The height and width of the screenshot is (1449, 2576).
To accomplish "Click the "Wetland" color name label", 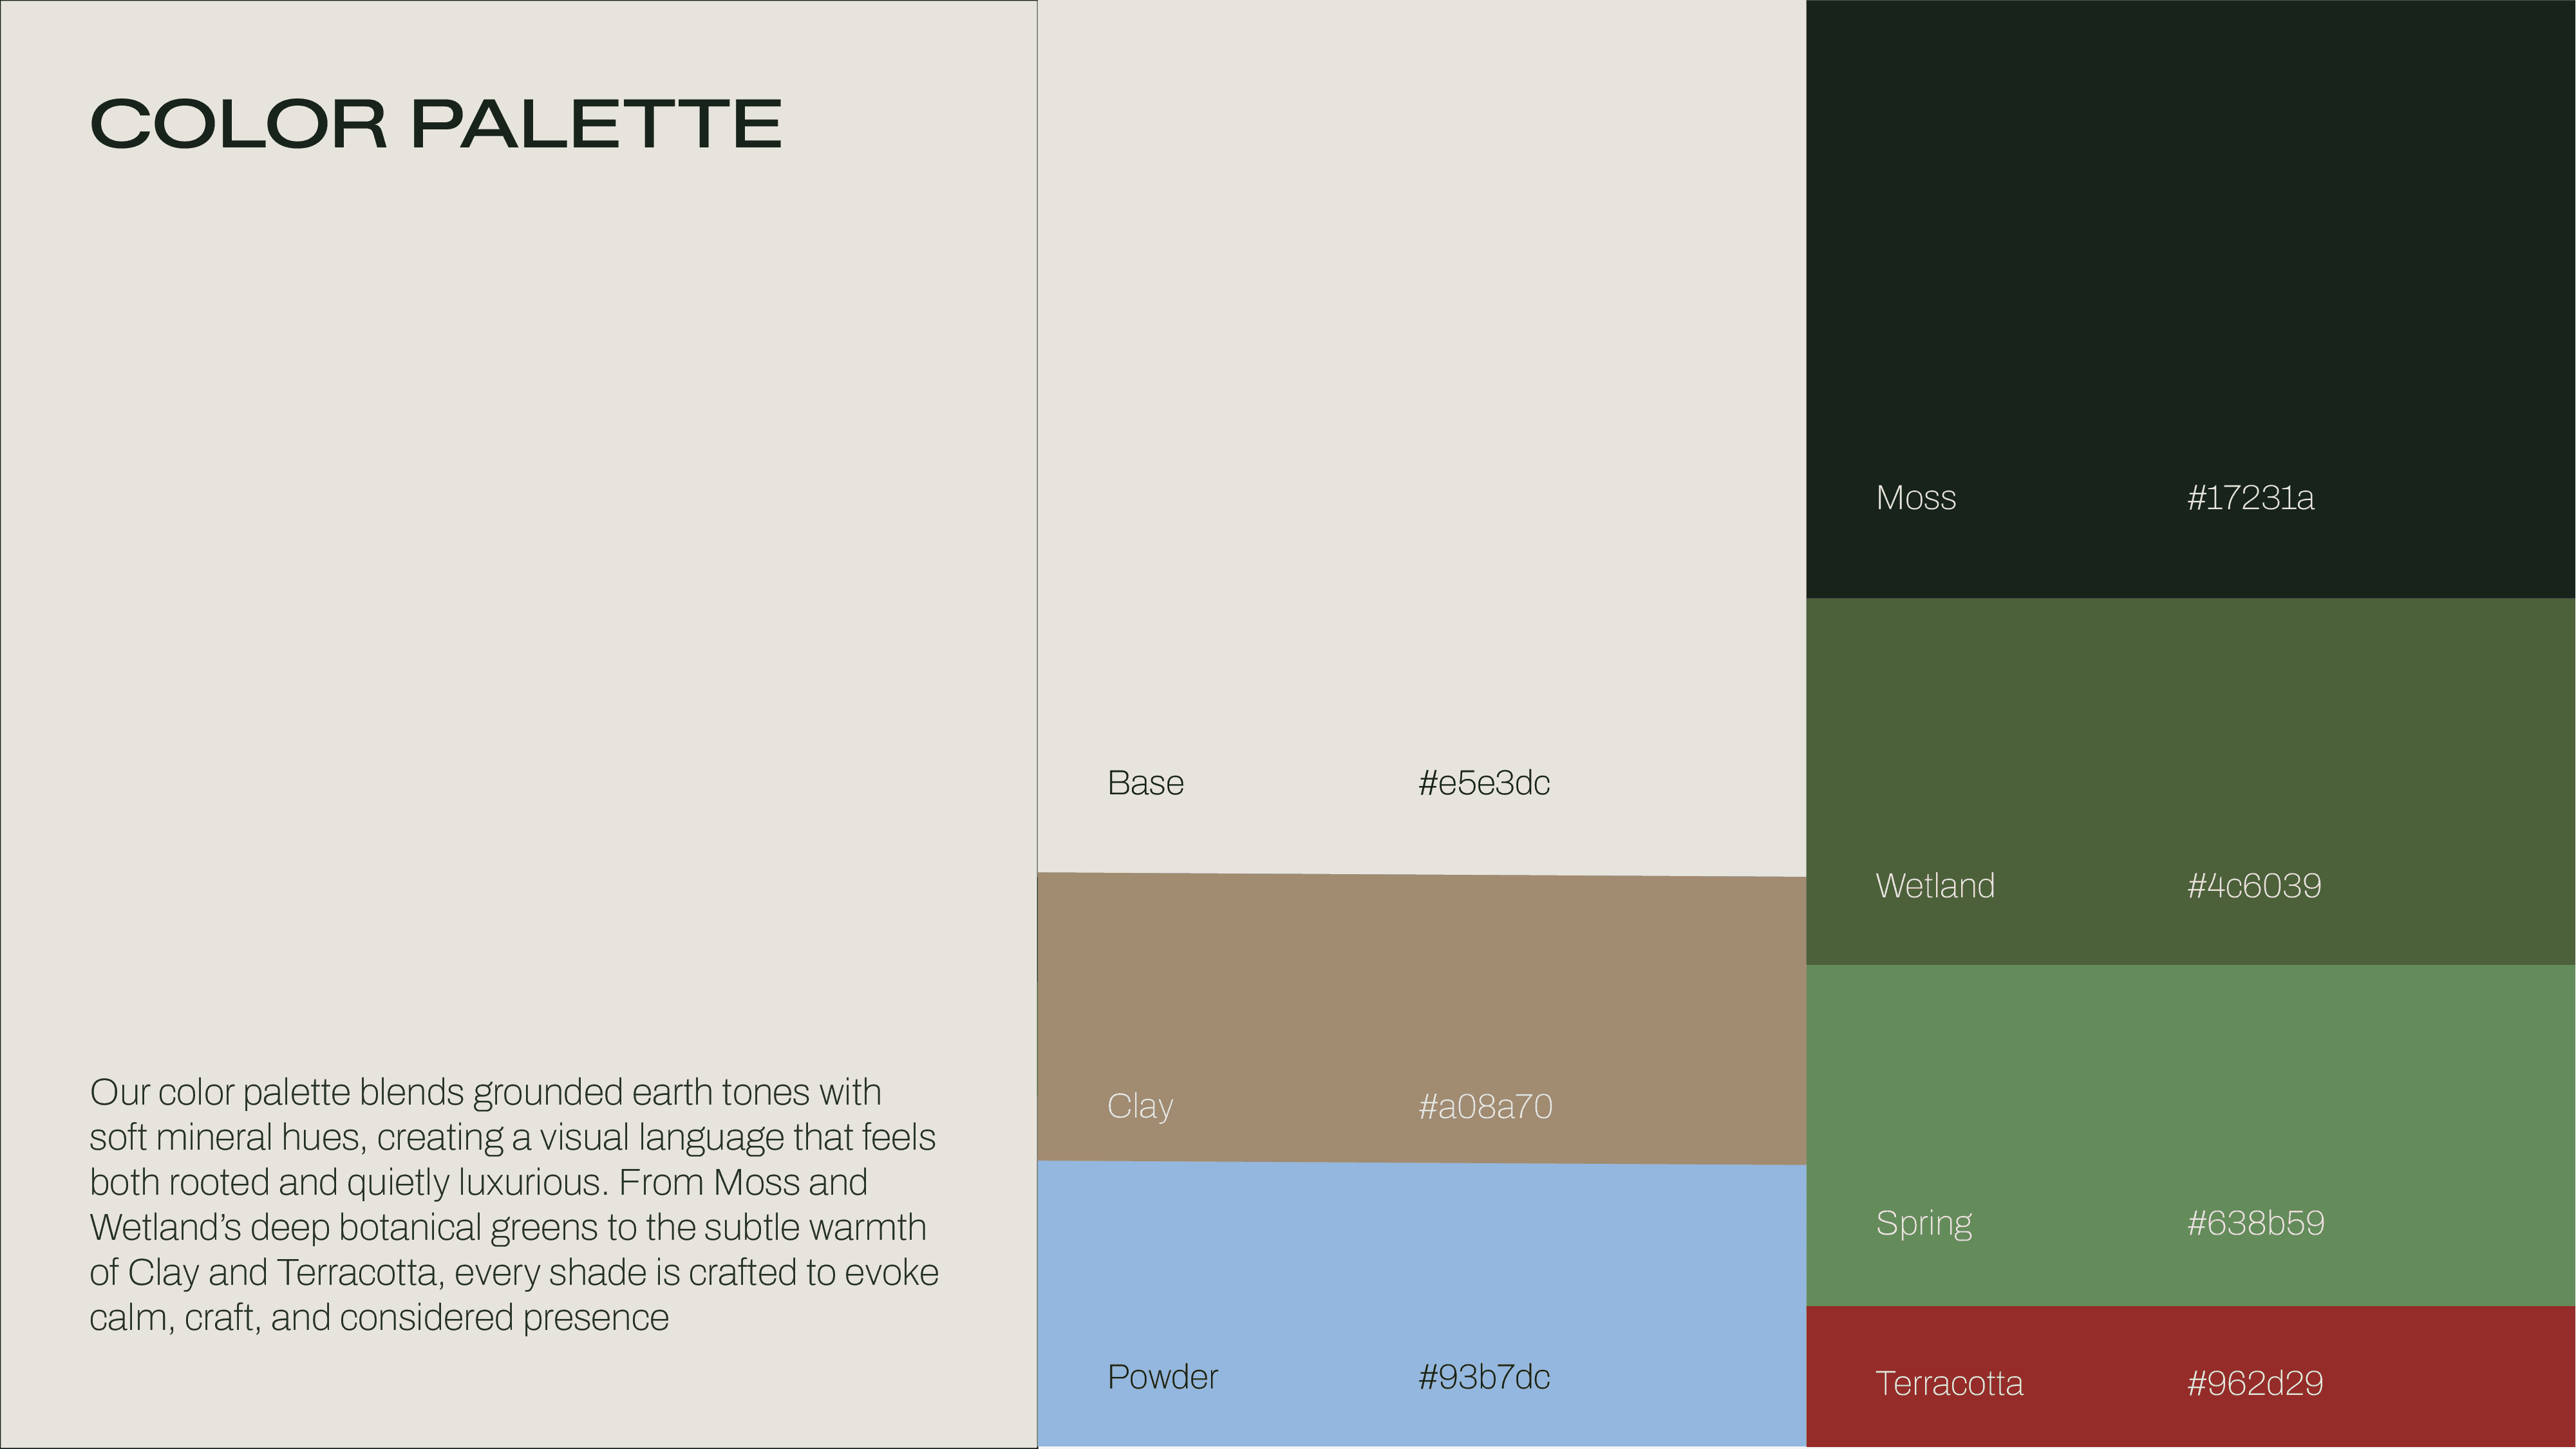I will point(1935,886).
